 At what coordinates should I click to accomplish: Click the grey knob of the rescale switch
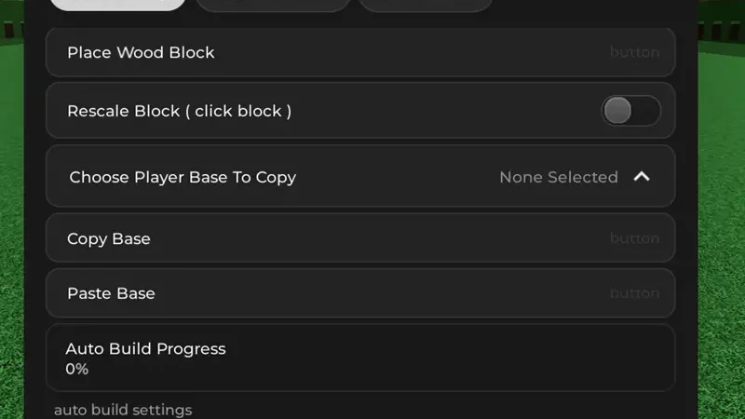pyautogui.click(x=617, y=111)
